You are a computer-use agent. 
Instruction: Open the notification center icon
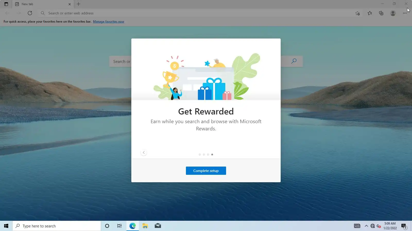(404, 226)
